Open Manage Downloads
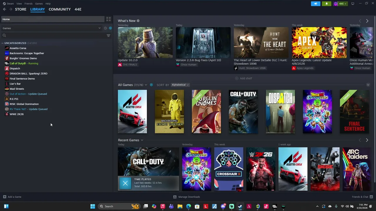This screenshot has width=376, height=211. 187,197
